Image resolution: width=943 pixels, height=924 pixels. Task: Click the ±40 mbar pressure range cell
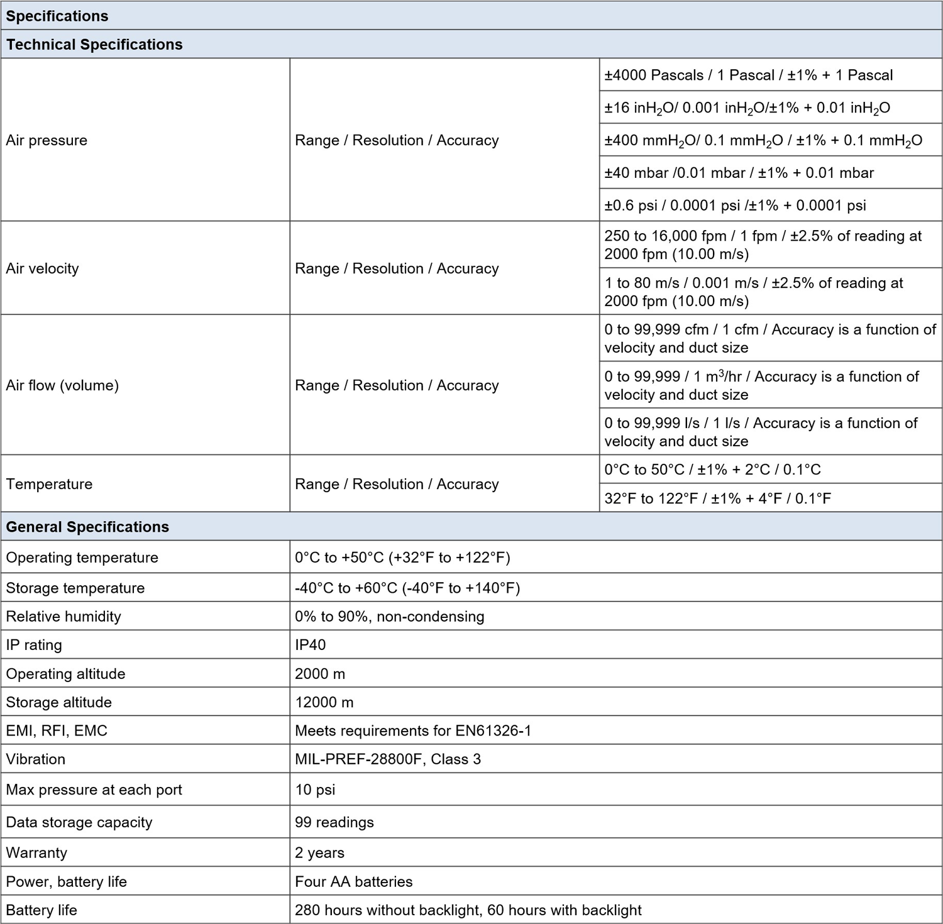coord(739,173)
